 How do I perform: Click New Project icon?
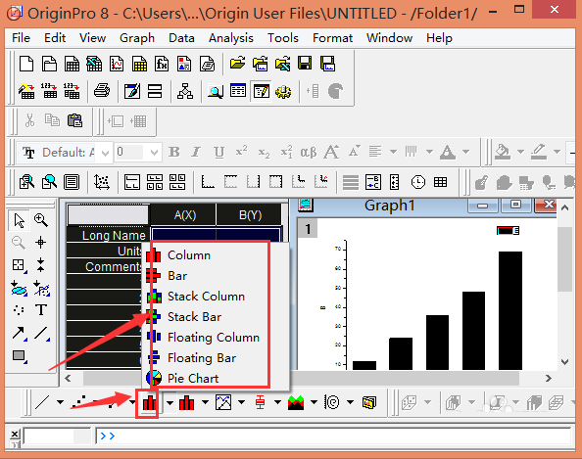click(x=26, y=64)
